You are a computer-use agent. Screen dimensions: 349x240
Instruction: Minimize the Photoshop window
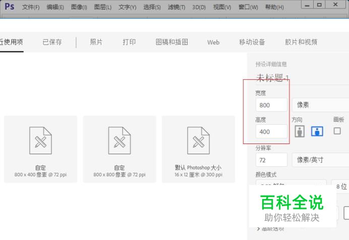307,5
